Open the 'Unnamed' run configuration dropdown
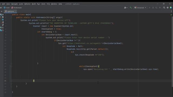The image size is (173, 97). pyautogui.click(x=140, y=8)
